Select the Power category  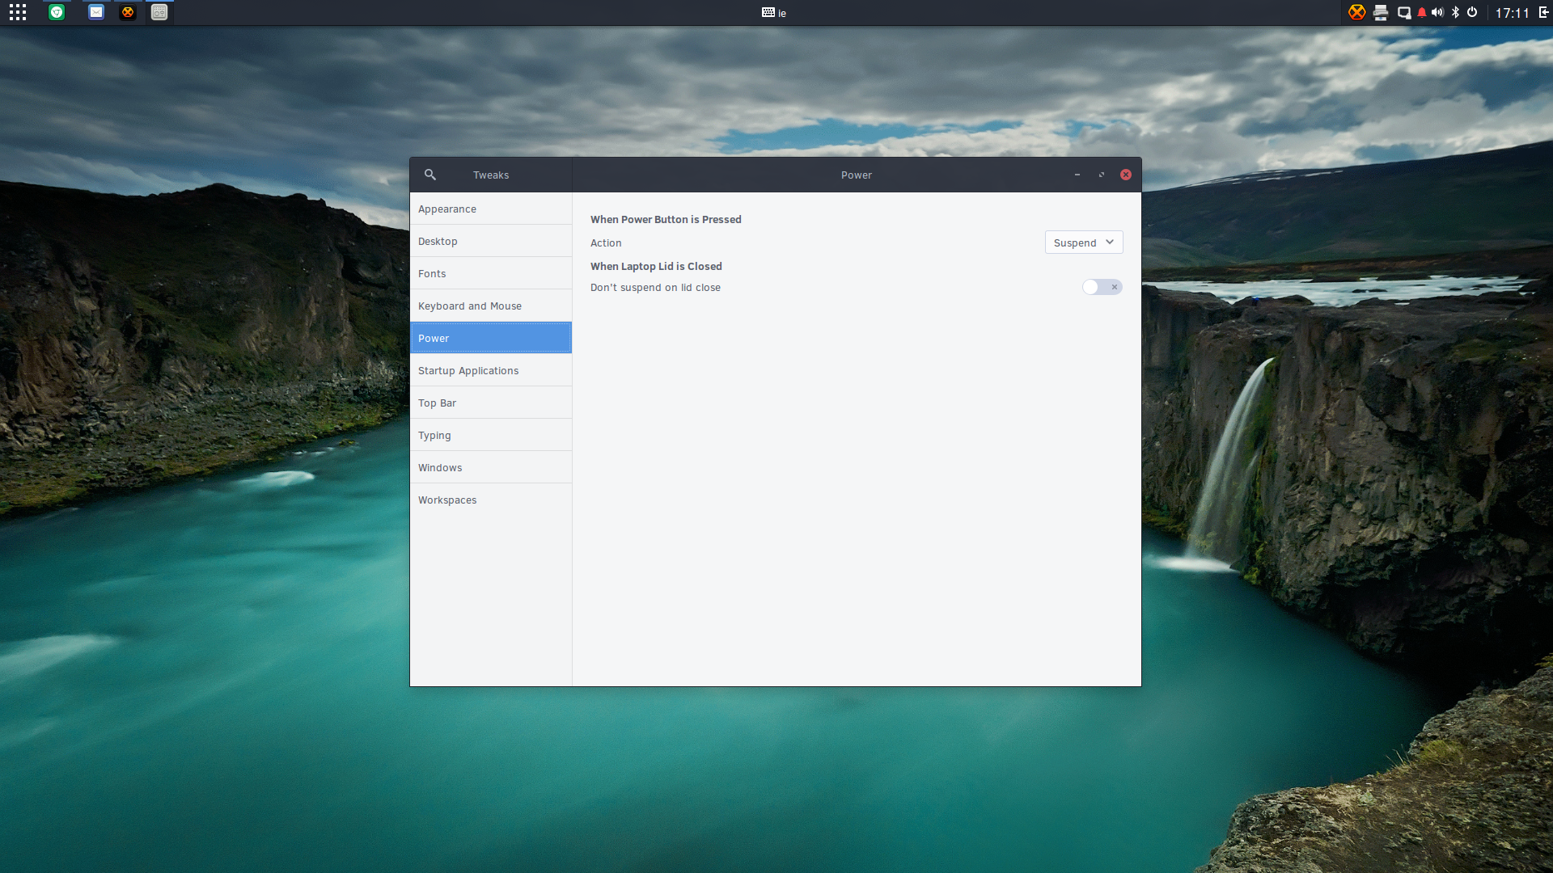coord(491,338)
